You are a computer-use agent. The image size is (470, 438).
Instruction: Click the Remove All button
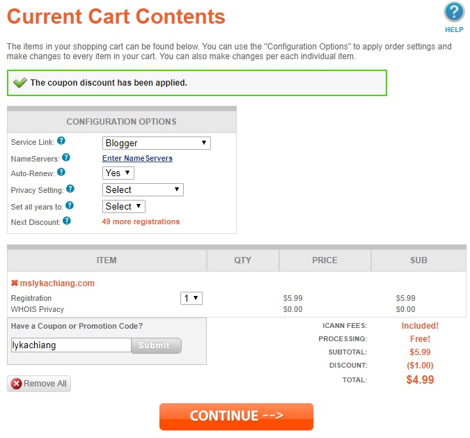pos(39,384)
